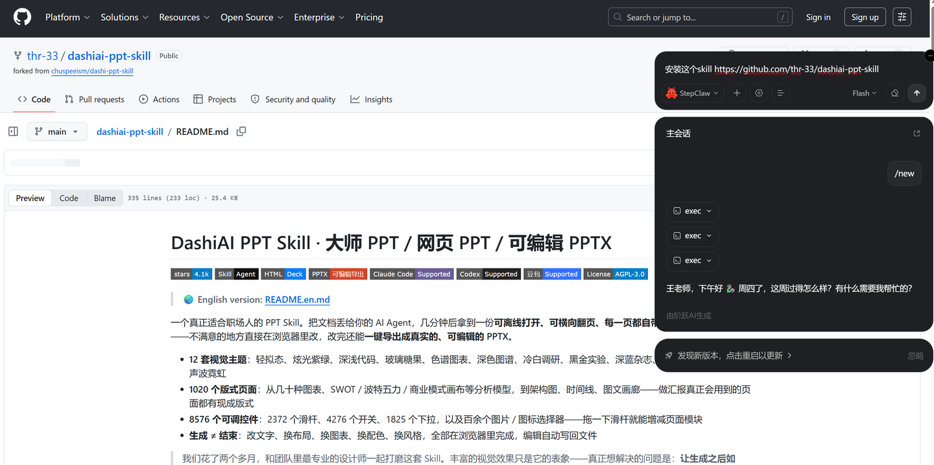
Task: Click the text-lines list icon in chat toolbar
Action: pos(781,93)
